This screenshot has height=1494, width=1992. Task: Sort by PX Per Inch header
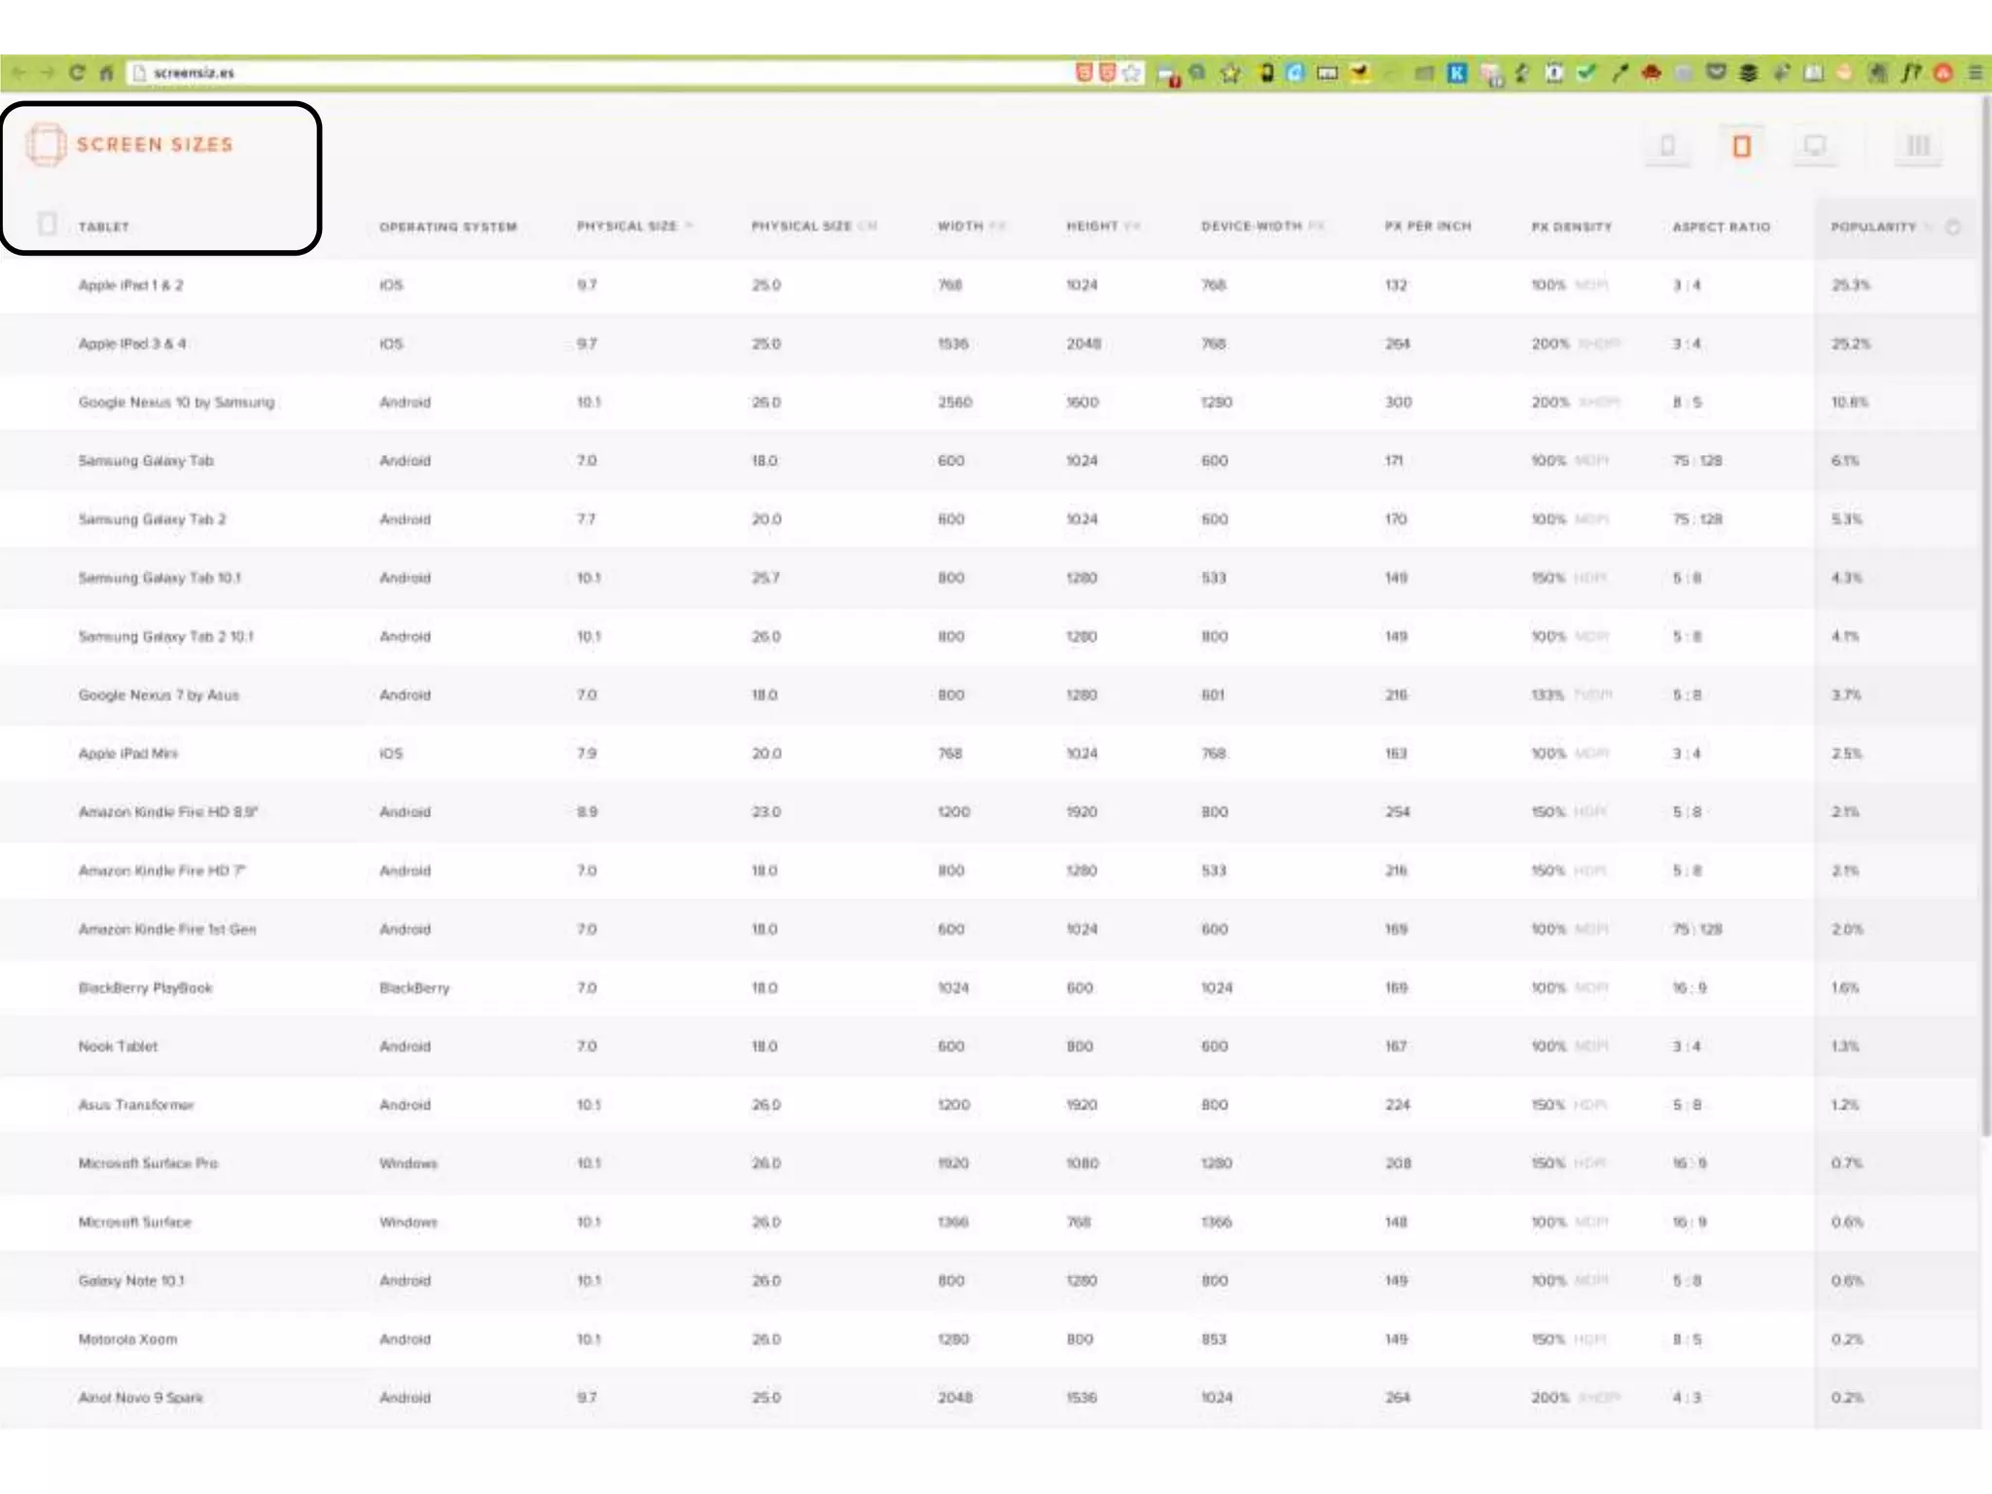tap(1427, 227)
